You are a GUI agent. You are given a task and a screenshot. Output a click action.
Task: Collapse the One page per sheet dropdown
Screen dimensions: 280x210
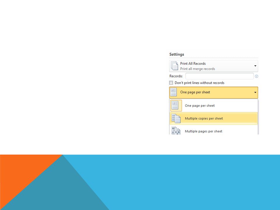[x=213, y=92]
